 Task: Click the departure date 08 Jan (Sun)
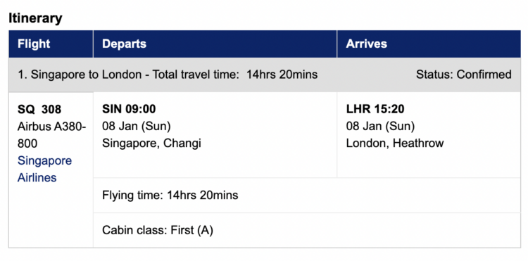click(x=137, y=126)
